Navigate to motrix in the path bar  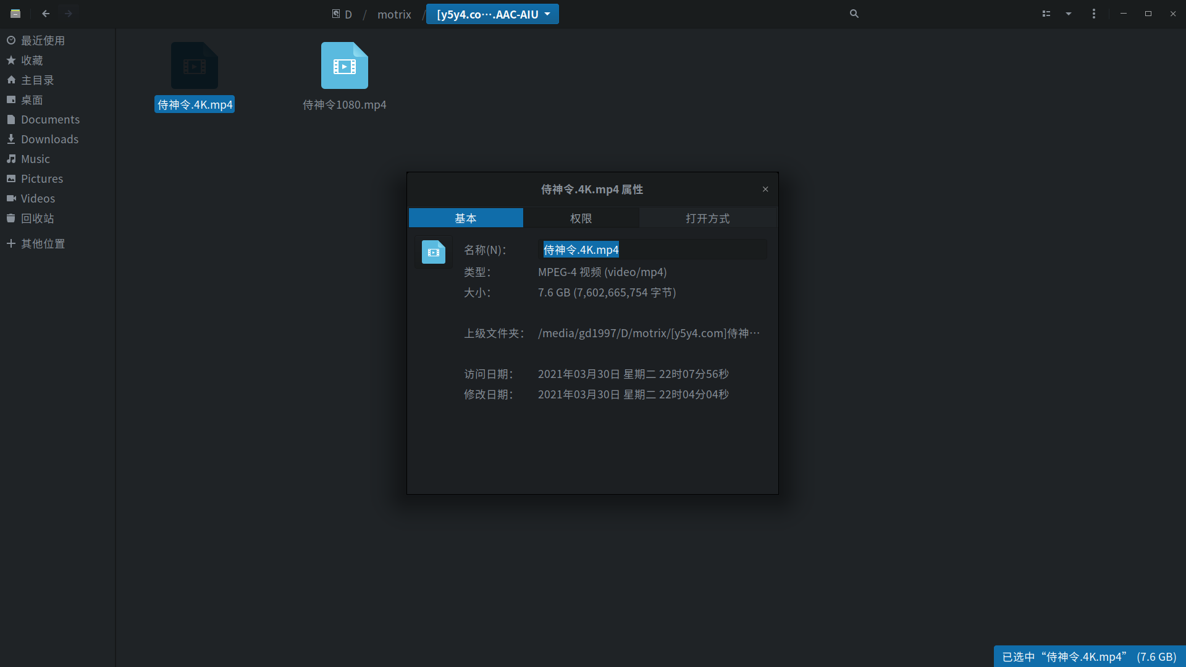click(x=394, y=14)
